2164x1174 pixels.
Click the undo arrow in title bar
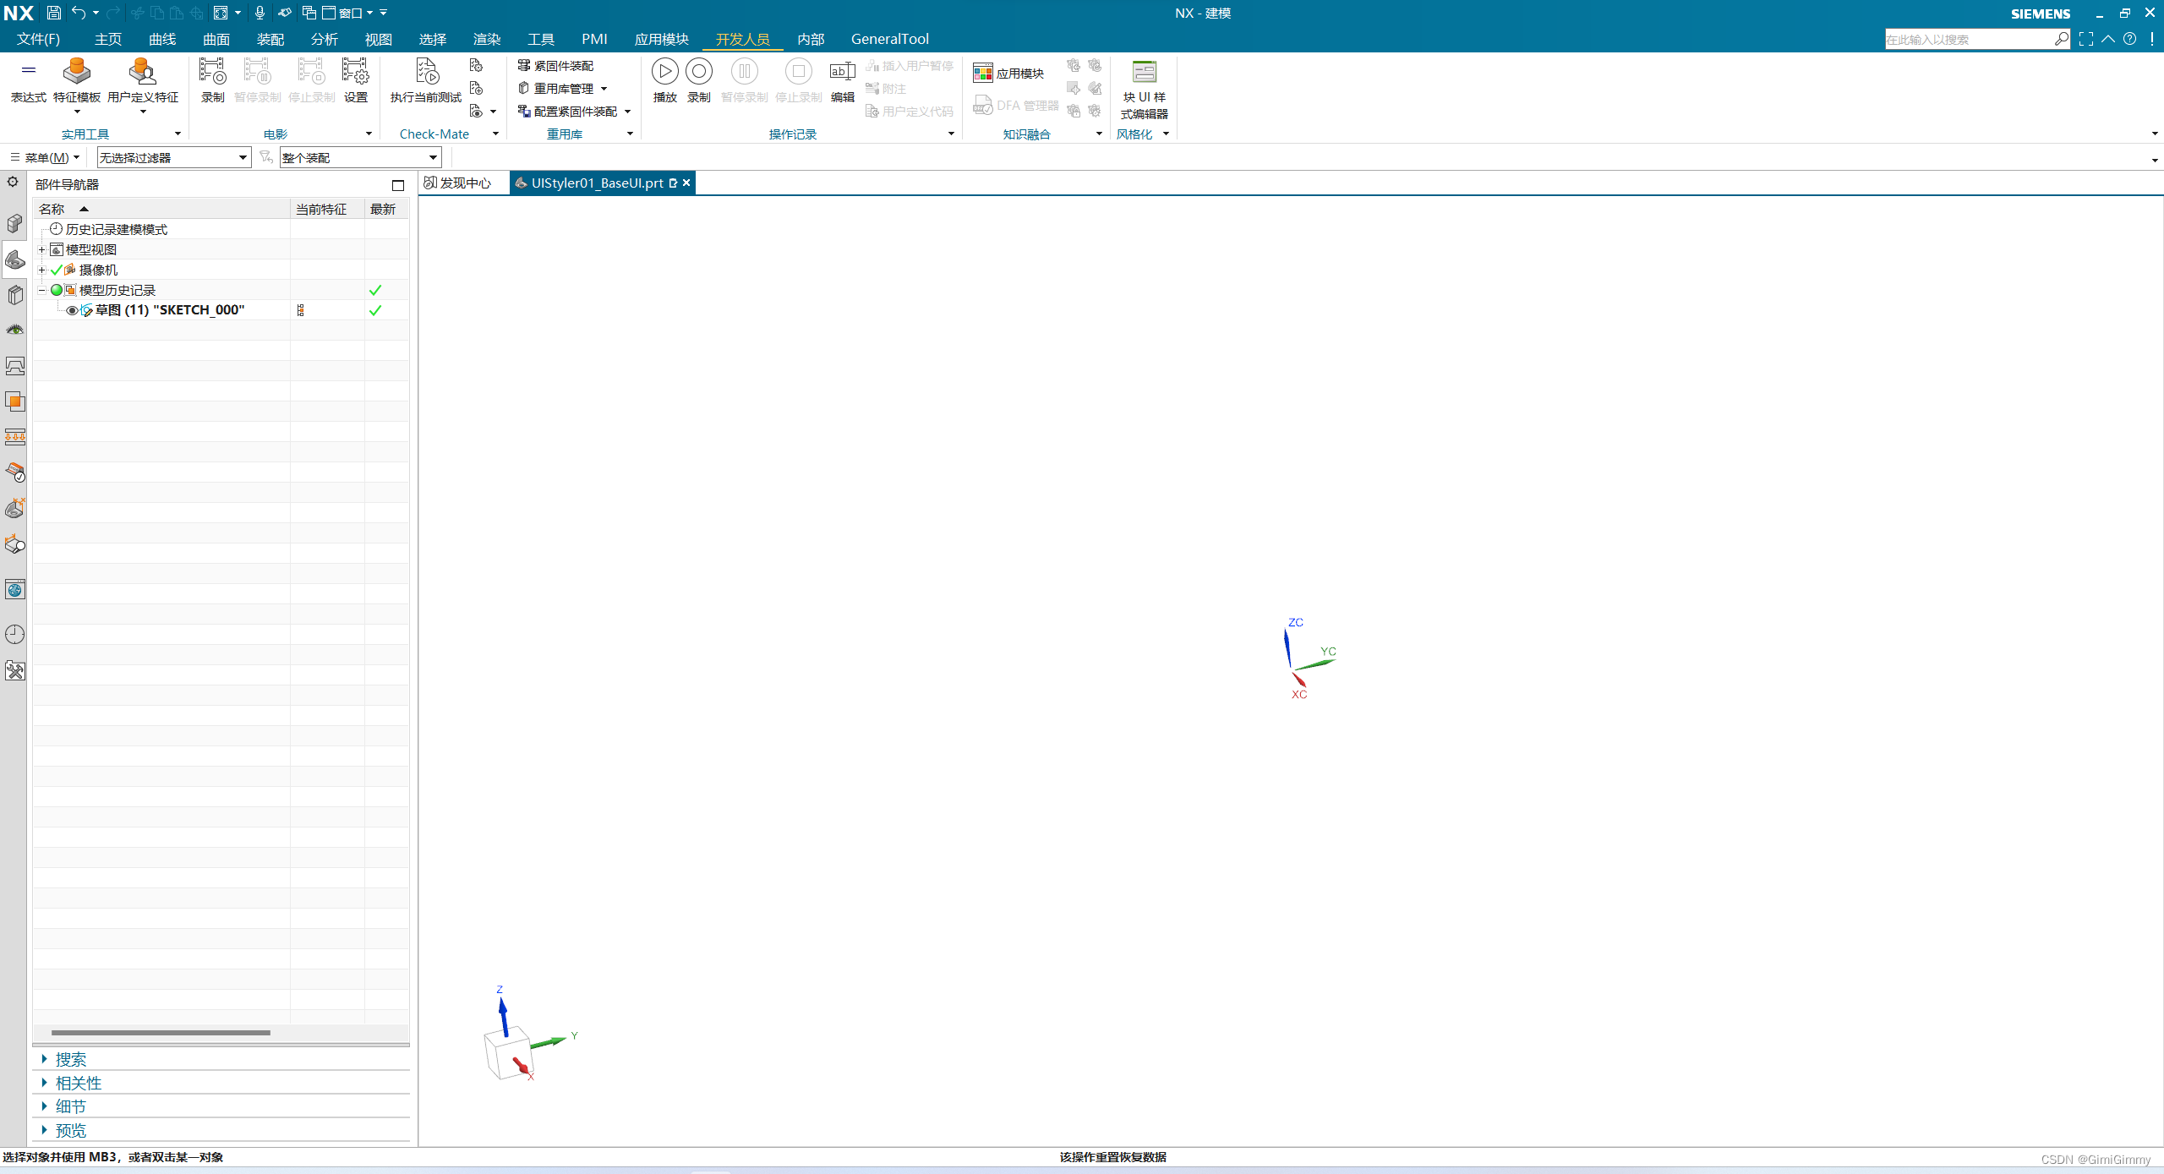click(x=78, y=13)
